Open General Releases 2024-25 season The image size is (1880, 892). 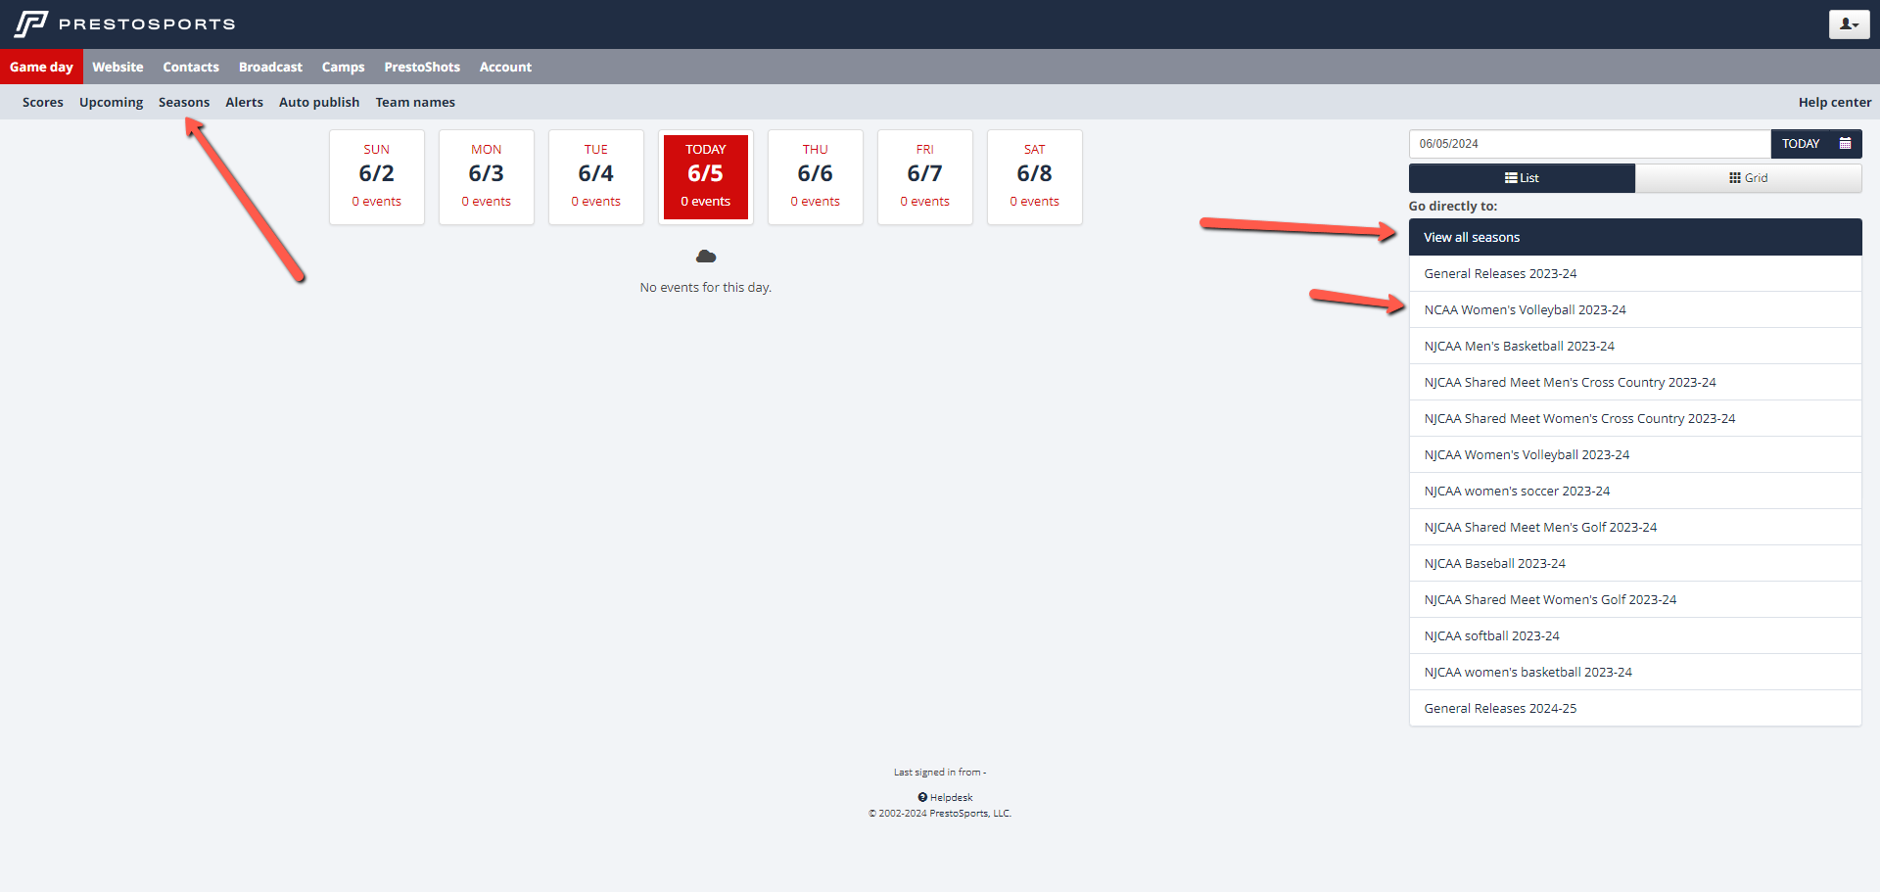pos(1635,708)
